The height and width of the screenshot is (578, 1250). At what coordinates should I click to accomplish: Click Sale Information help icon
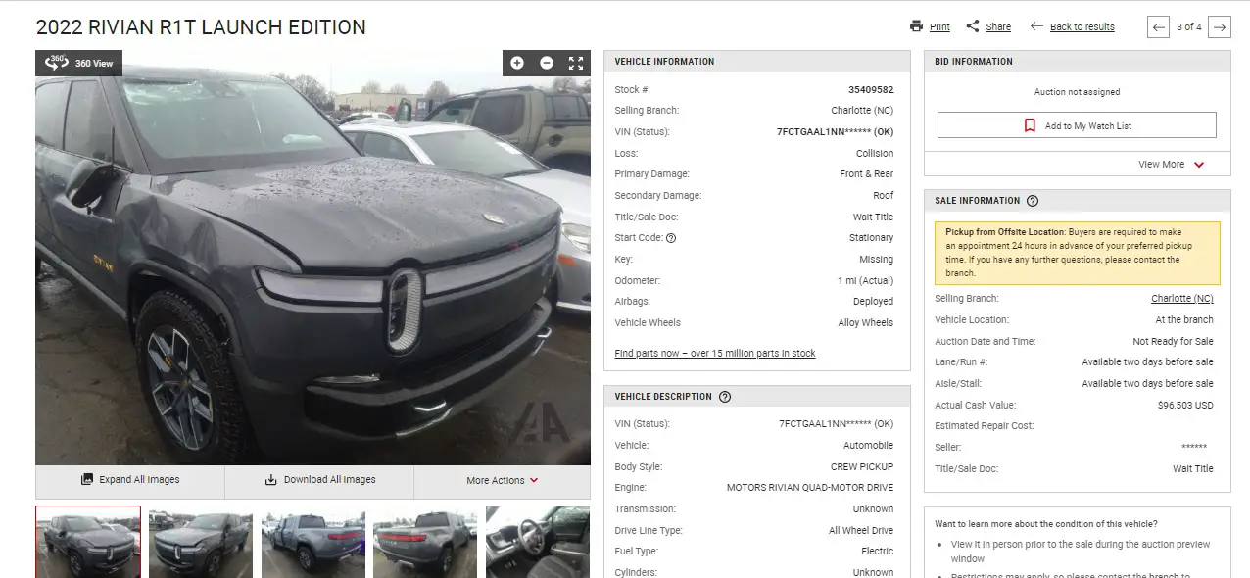pyautogui.click(x=1033, y=201)
